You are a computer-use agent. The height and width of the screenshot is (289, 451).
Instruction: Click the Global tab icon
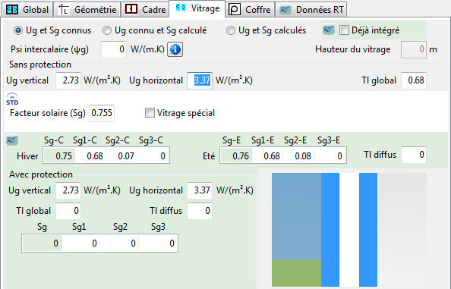click(12, 9)
